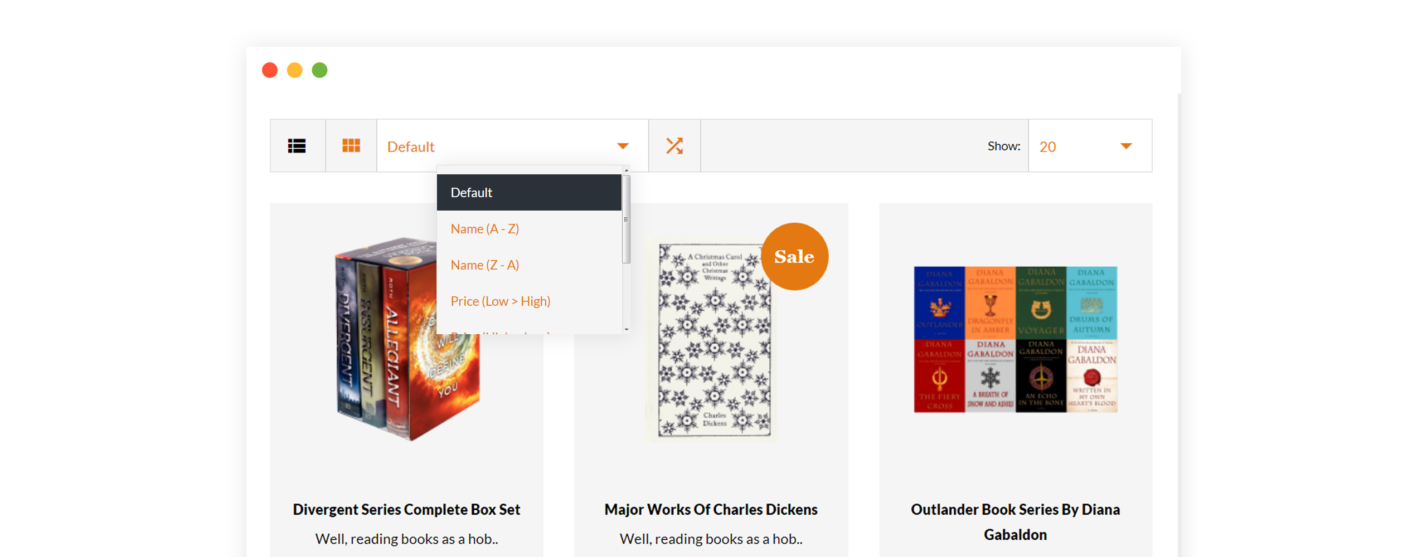The height and width of the screenshot is (557, 1427).
Task: Switch to list view layout
Action: point(297,146)
